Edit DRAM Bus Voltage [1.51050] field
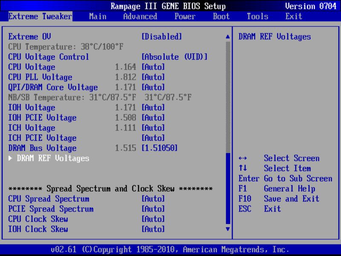Screen dimensions: 341x256 click(x=159, y=148)
